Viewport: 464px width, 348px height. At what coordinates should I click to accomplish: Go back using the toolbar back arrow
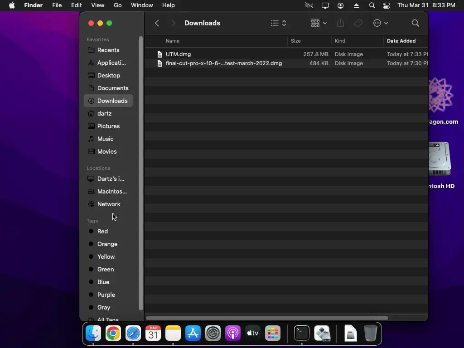[157, 23]
